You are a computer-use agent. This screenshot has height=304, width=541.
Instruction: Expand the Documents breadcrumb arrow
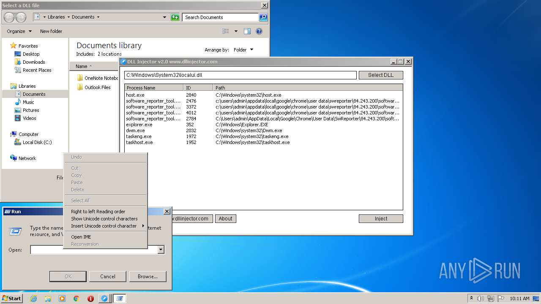[98, 17]
